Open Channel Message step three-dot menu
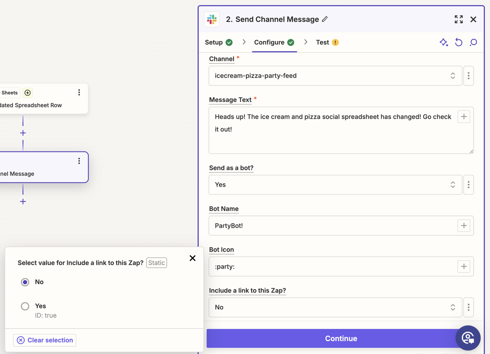The width and height of the screenshot is (490, 354). click(x=79, y=161)
